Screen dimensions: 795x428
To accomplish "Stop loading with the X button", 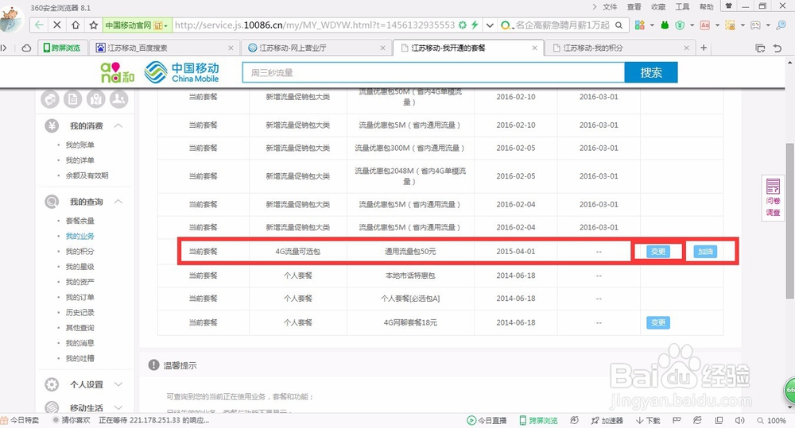I will pyautogui.click(x=57, y=25).
